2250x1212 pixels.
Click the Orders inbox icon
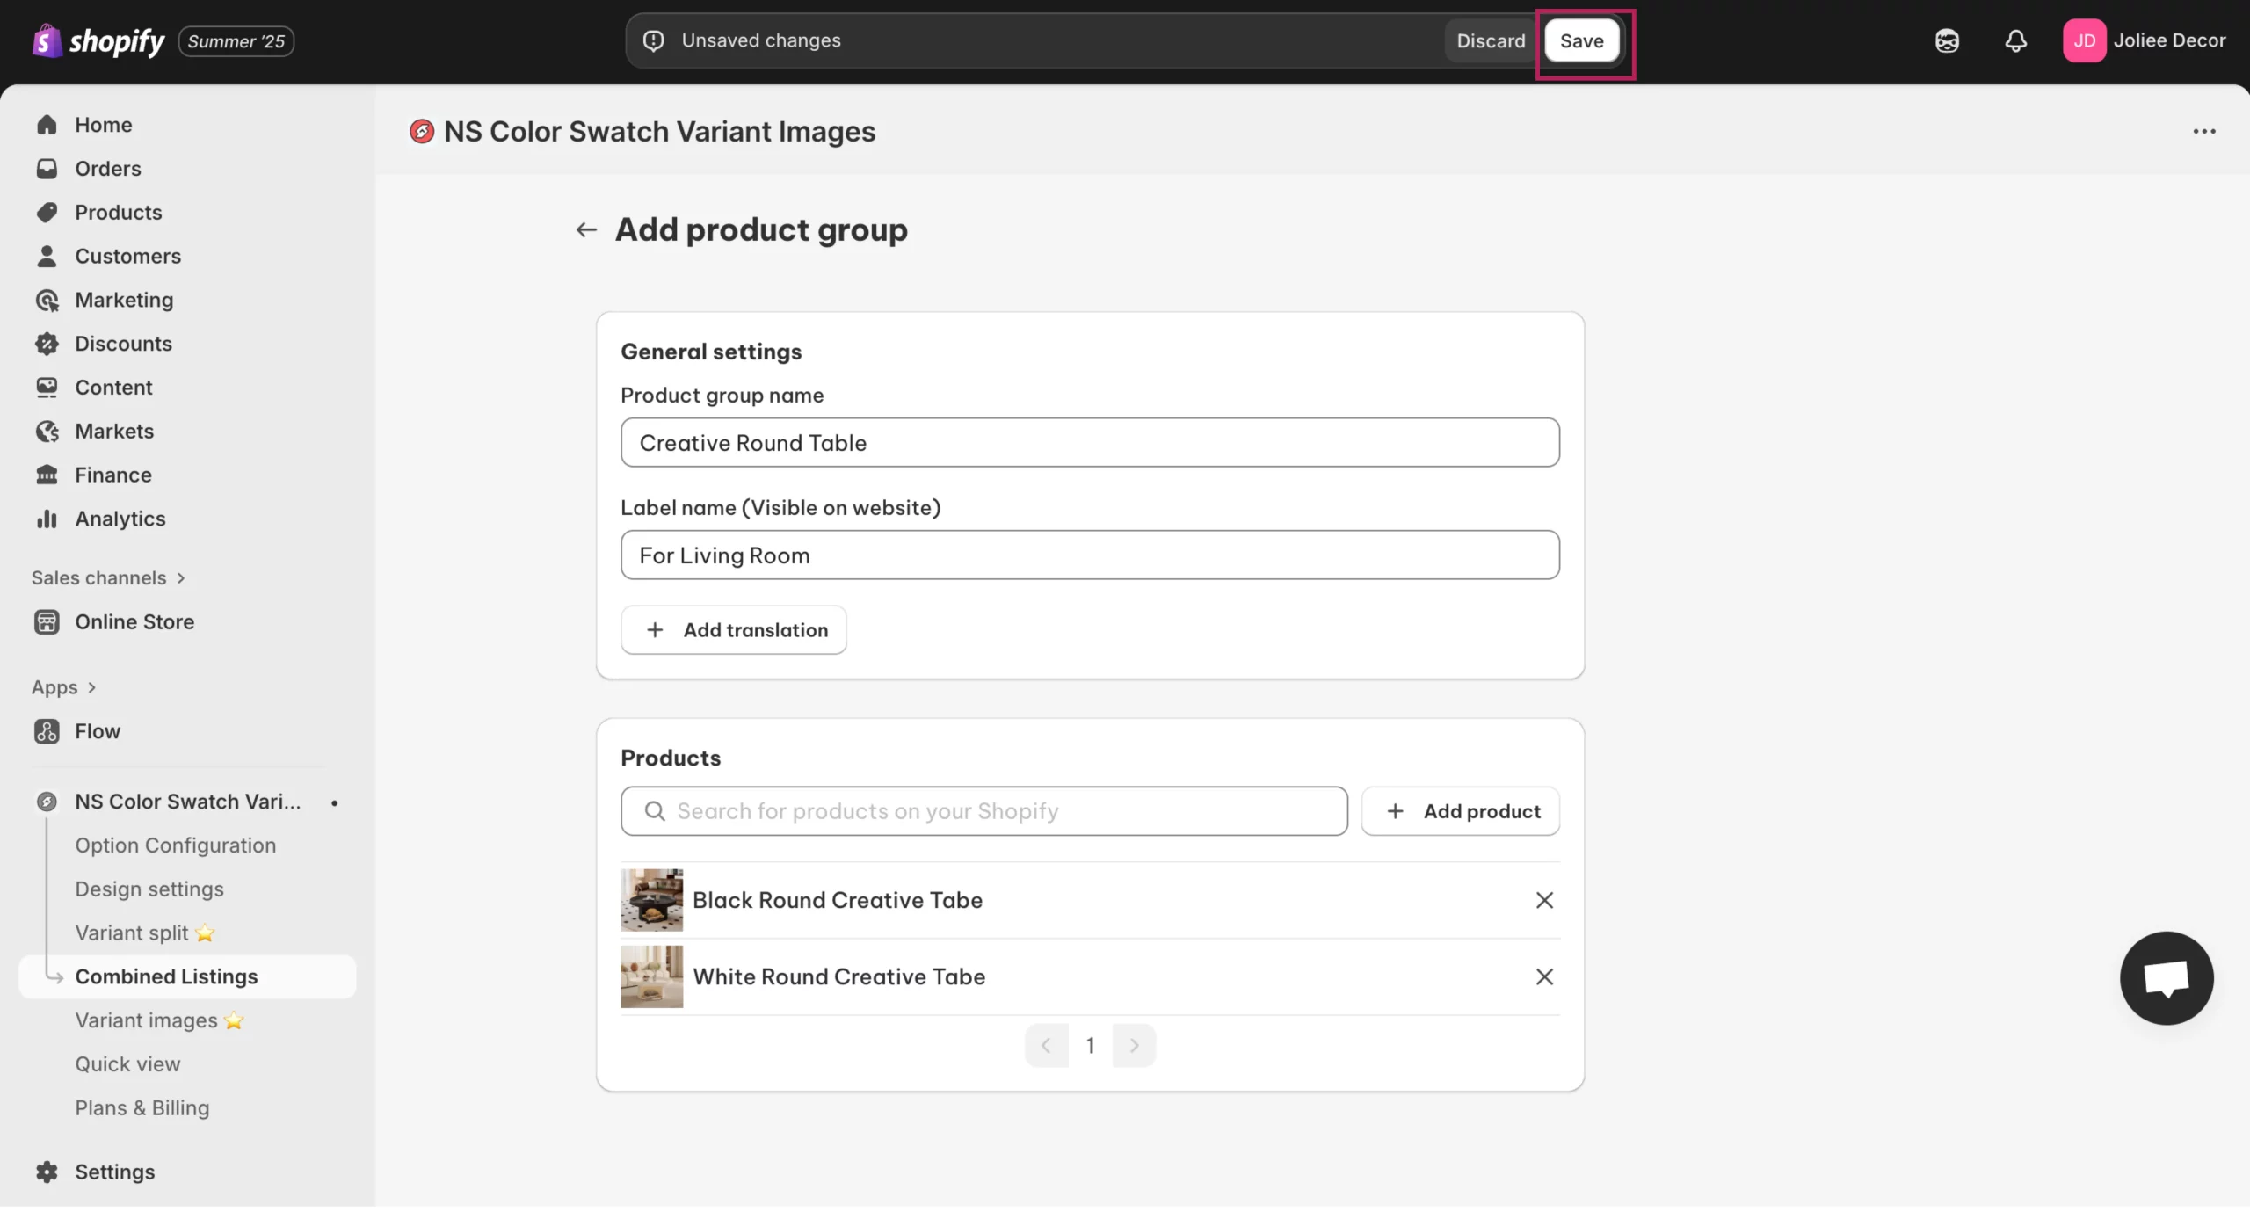pyautogui.click(x=47, y=169)
